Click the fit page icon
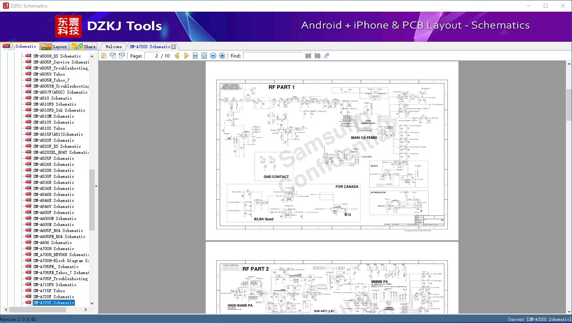 pyautogui.click(x=204, y=56)
